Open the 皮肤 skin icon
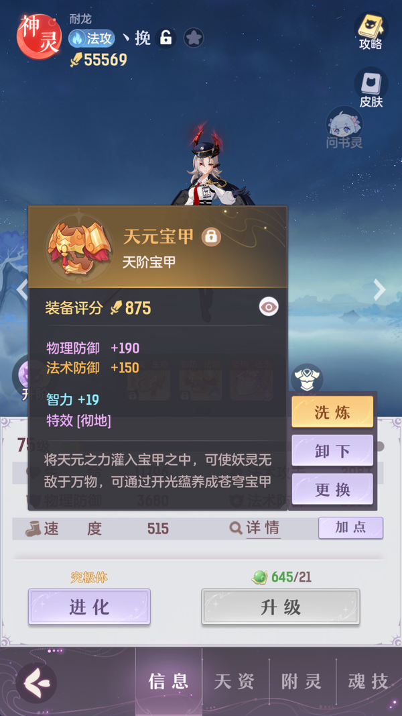The image size is (402, 716). point(371,88)
